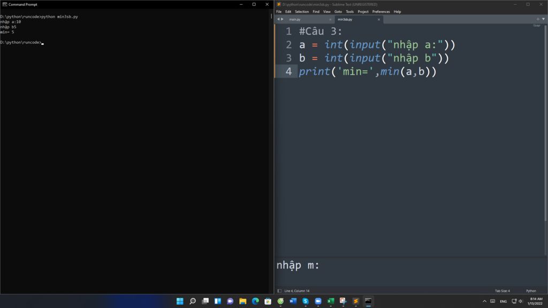The width and height of the screenshot is (548, 308).
Task: Open Microsoft Store taskbar icon
Action: click(268, 301)
